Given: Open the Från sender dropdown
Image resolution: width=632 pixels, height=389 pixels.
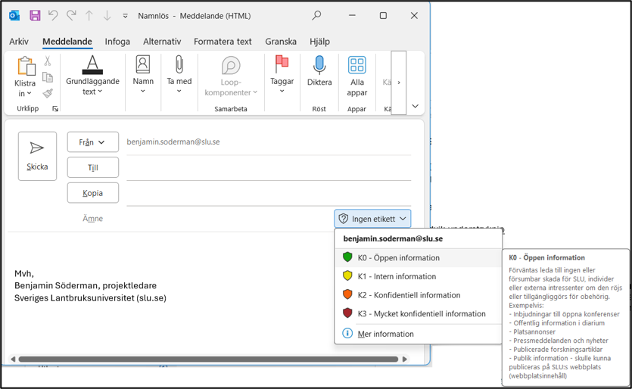Looking at the screenshot, I should click(92, 142).
